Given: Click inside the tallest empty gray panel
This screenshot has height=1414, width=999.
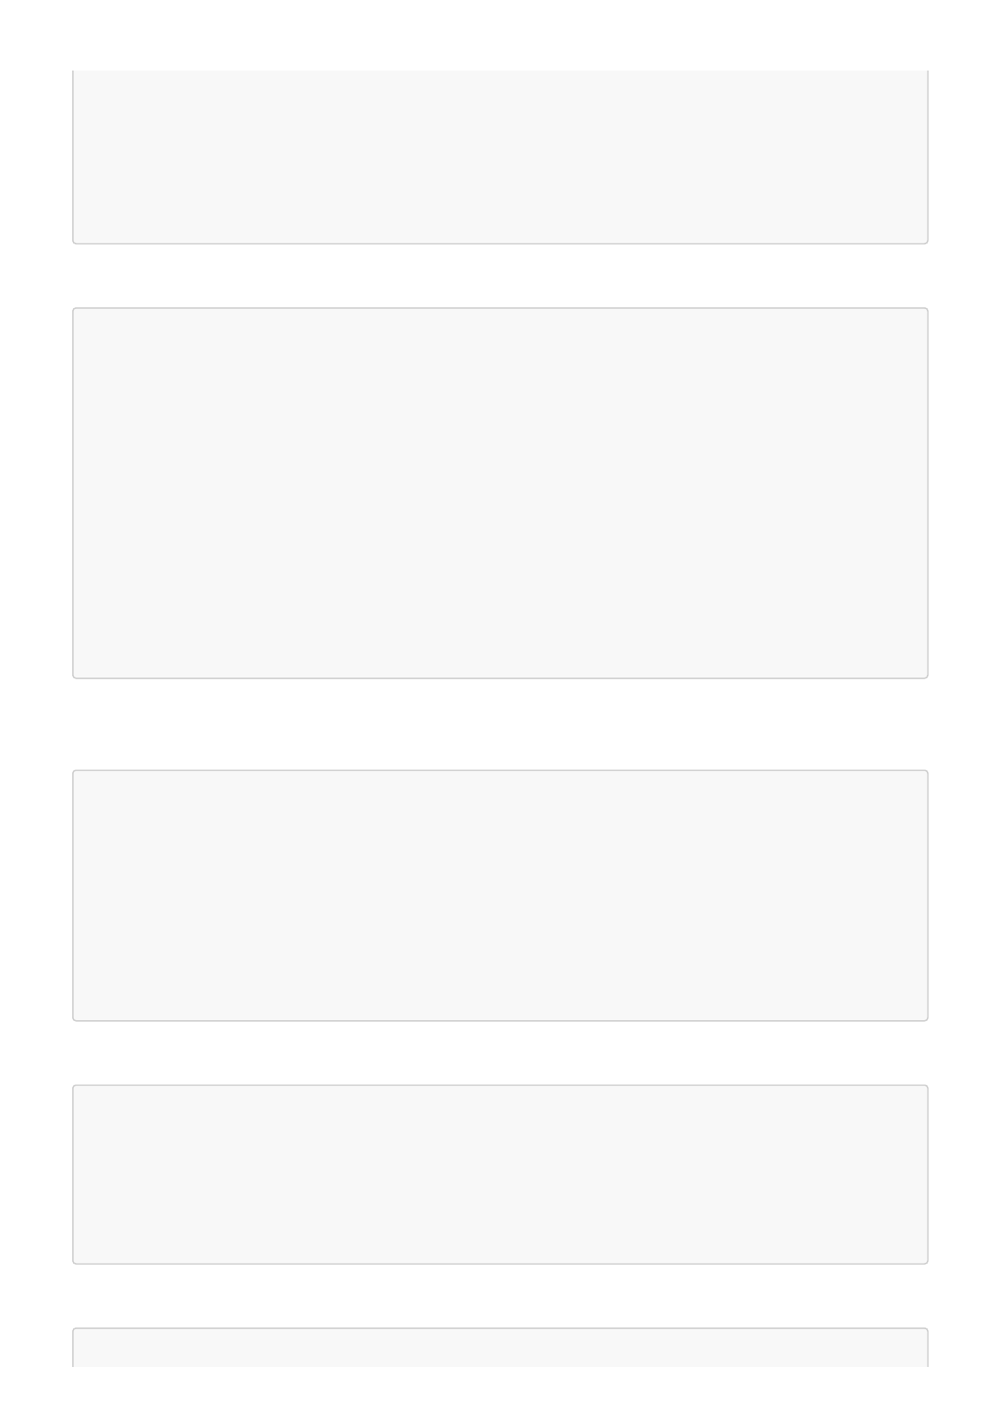Looking at the screenshot, I should click(499, 493).
